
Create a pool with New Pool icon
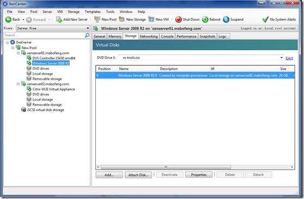point(97,20)
